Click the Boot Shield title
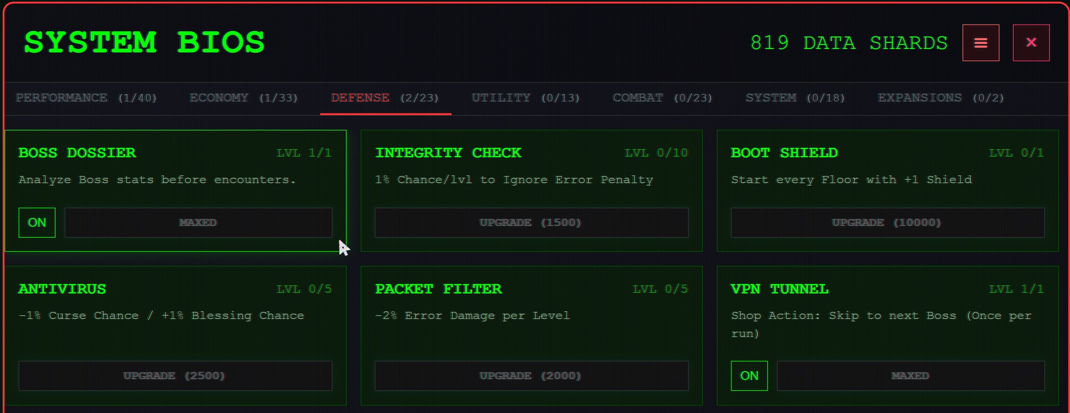This screenshot has width=1070, height=413. click(784, 153)
